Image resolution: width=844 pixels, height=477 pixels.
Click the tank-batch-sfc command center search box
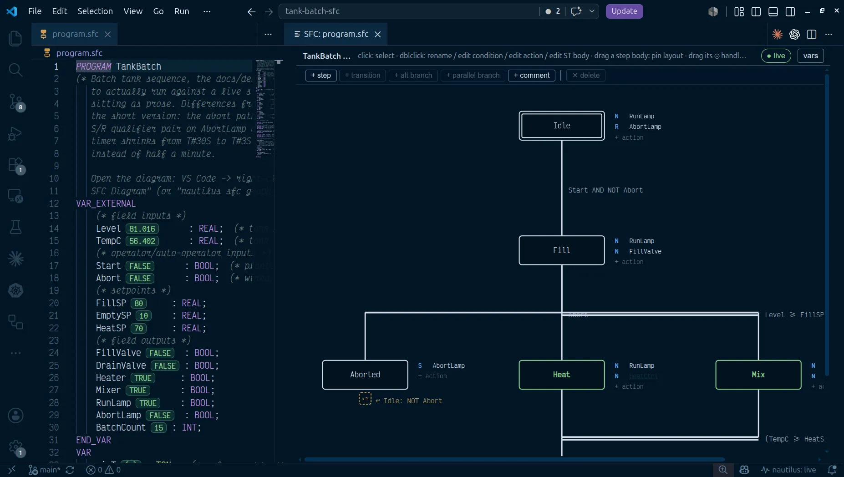pos(408,11)
